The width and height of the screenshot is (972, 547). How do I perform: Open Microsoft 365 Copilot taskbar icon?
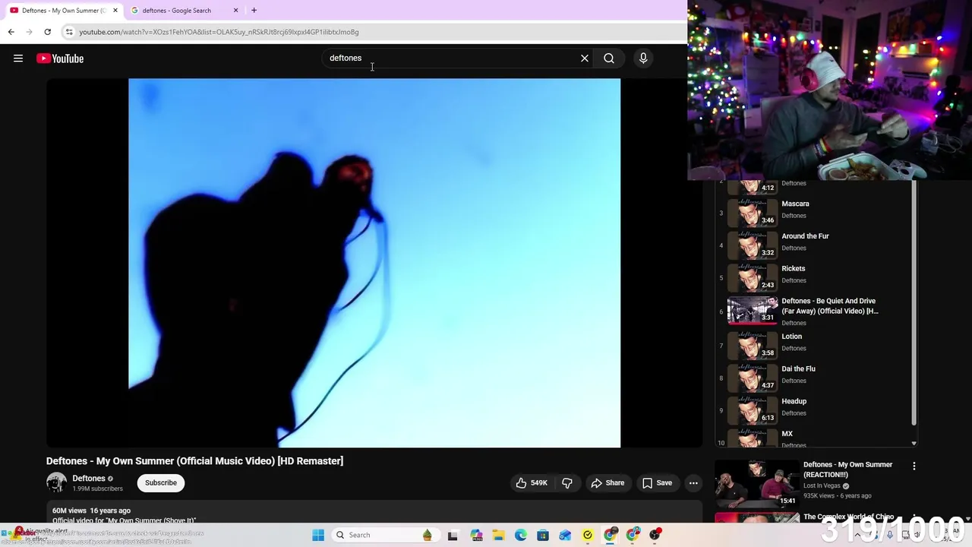476,535
